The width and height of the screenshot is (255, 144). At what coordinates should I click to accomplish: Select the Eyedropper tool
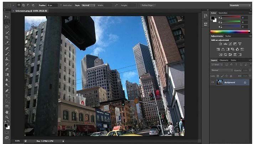click(x=7, y=43)
